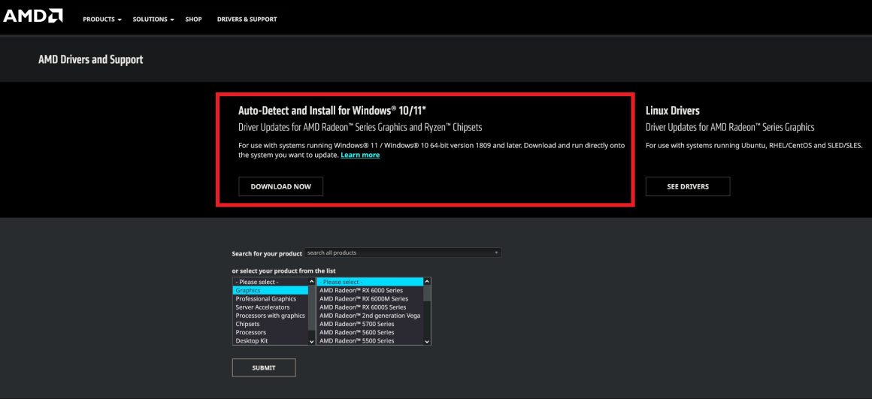Choose AMD Radeon 5700 Series
Image resolution: width=872 pixels, height=399 pixels.
tap(370, 324)
